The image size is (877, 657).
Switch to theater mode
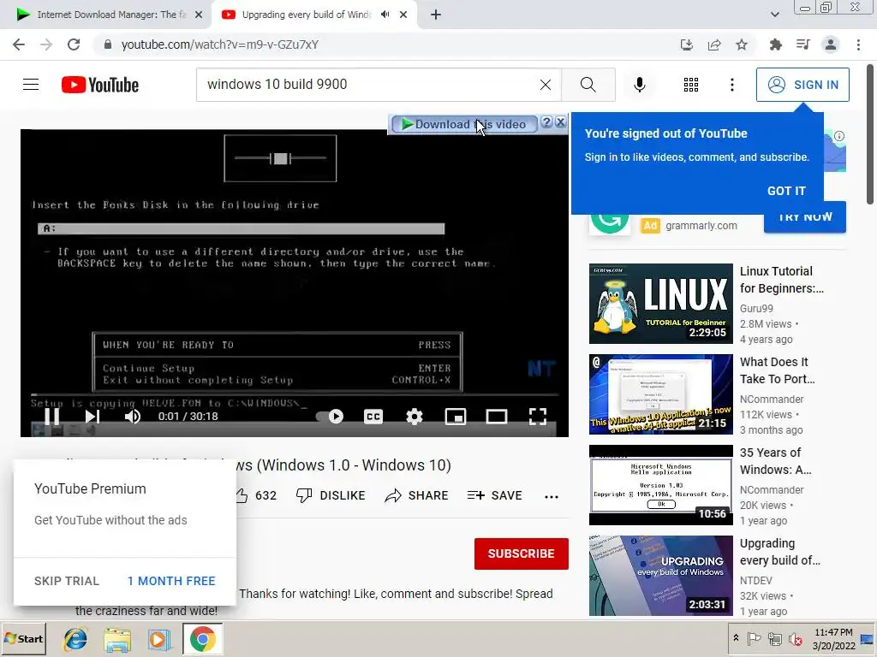pos(496,417)
